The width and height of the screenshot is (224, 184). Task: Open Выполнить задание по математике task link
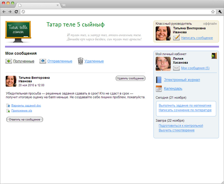(185, 105)
